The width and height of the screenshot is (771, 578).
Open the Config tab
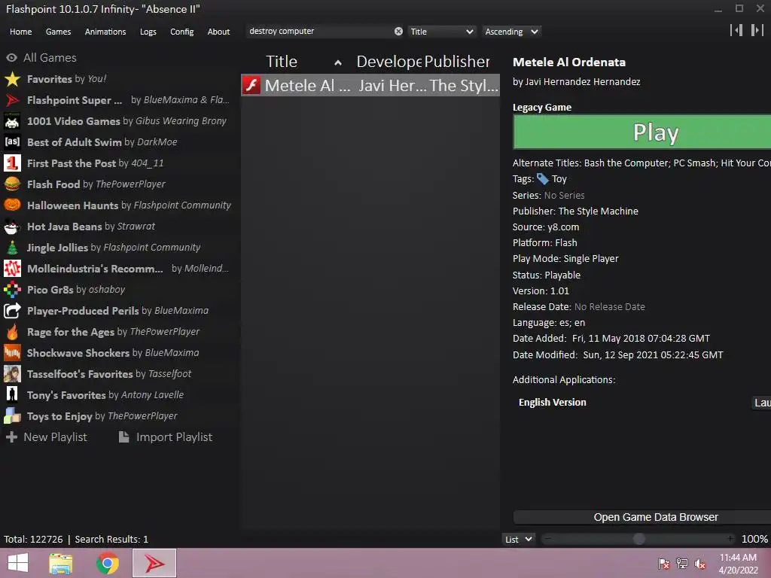182,32
